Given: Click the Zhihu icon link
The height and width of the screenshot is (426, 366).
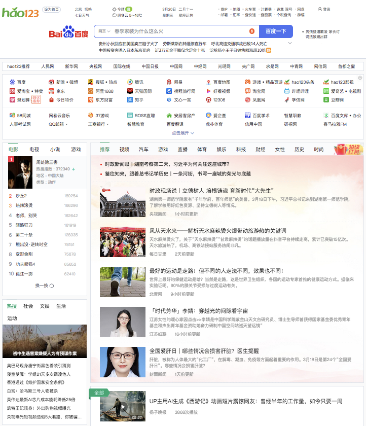Looking at the screenshot, I should pyautogui.click(x=130, y=100).
